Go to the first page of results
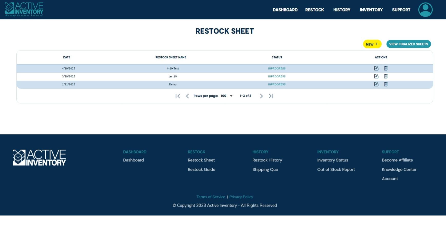This screenshot has height=246, width=446. (177, 96)
